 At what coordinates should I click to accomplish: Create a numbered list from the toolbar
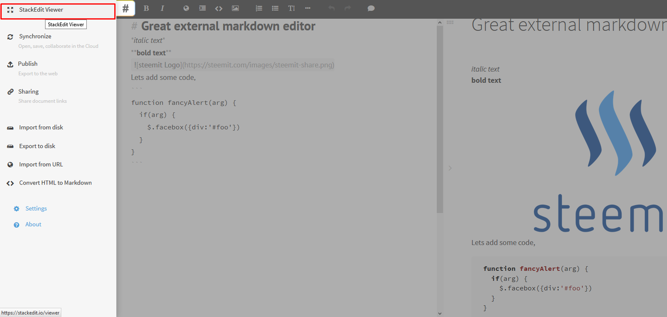pyautogui.click(x=259, y=8)
